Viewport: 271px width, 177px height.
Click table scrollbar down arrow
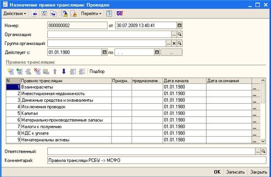[263, 141]
